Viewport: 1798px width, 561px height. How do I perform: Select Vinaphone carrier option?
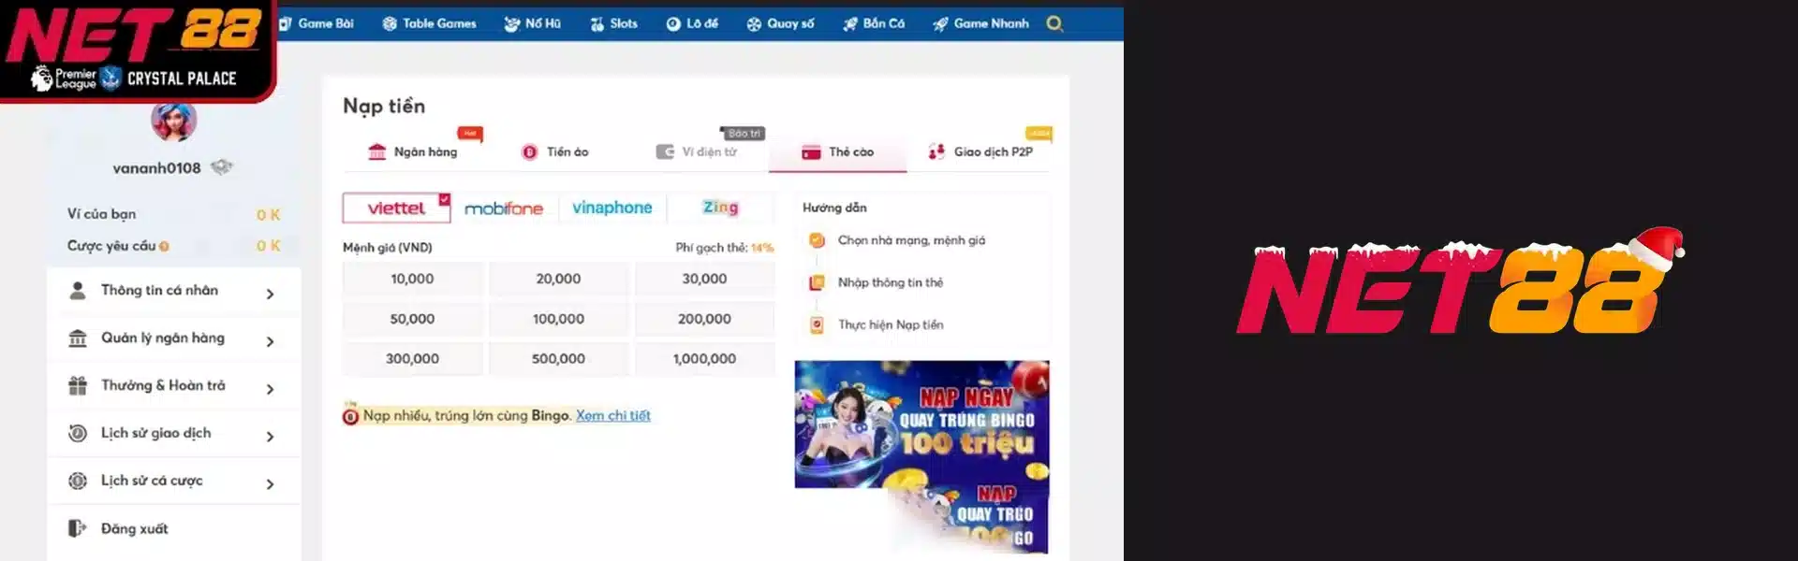click(612, 208)
